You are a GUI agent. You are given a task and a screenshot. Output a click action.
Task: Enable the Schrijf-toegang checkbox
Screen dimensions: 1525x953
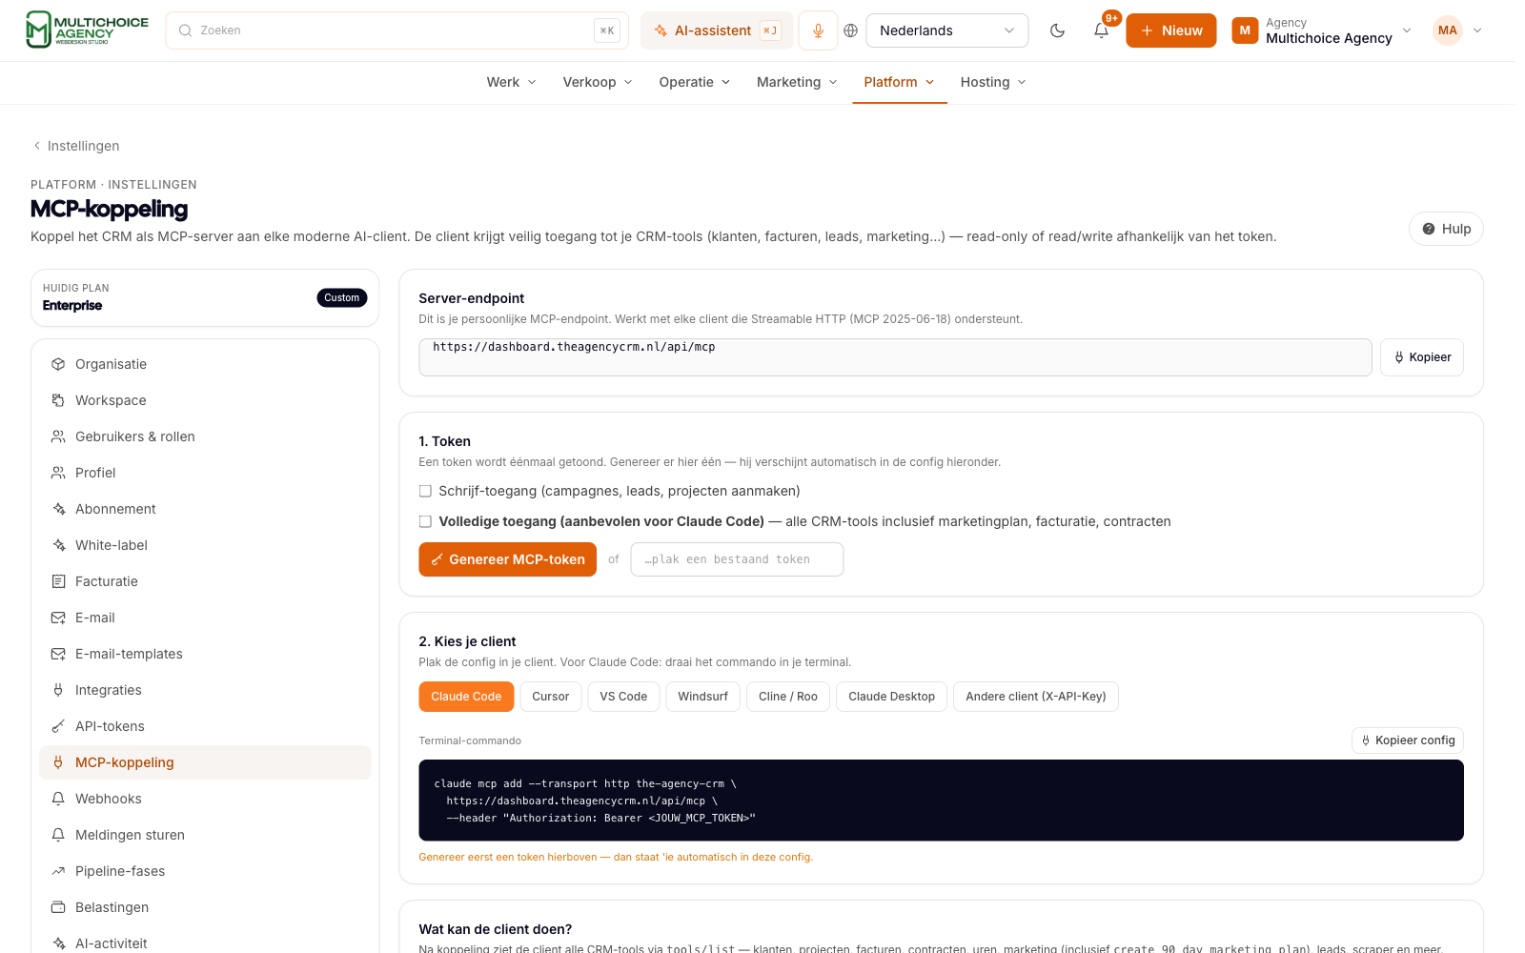pos(425,491)
